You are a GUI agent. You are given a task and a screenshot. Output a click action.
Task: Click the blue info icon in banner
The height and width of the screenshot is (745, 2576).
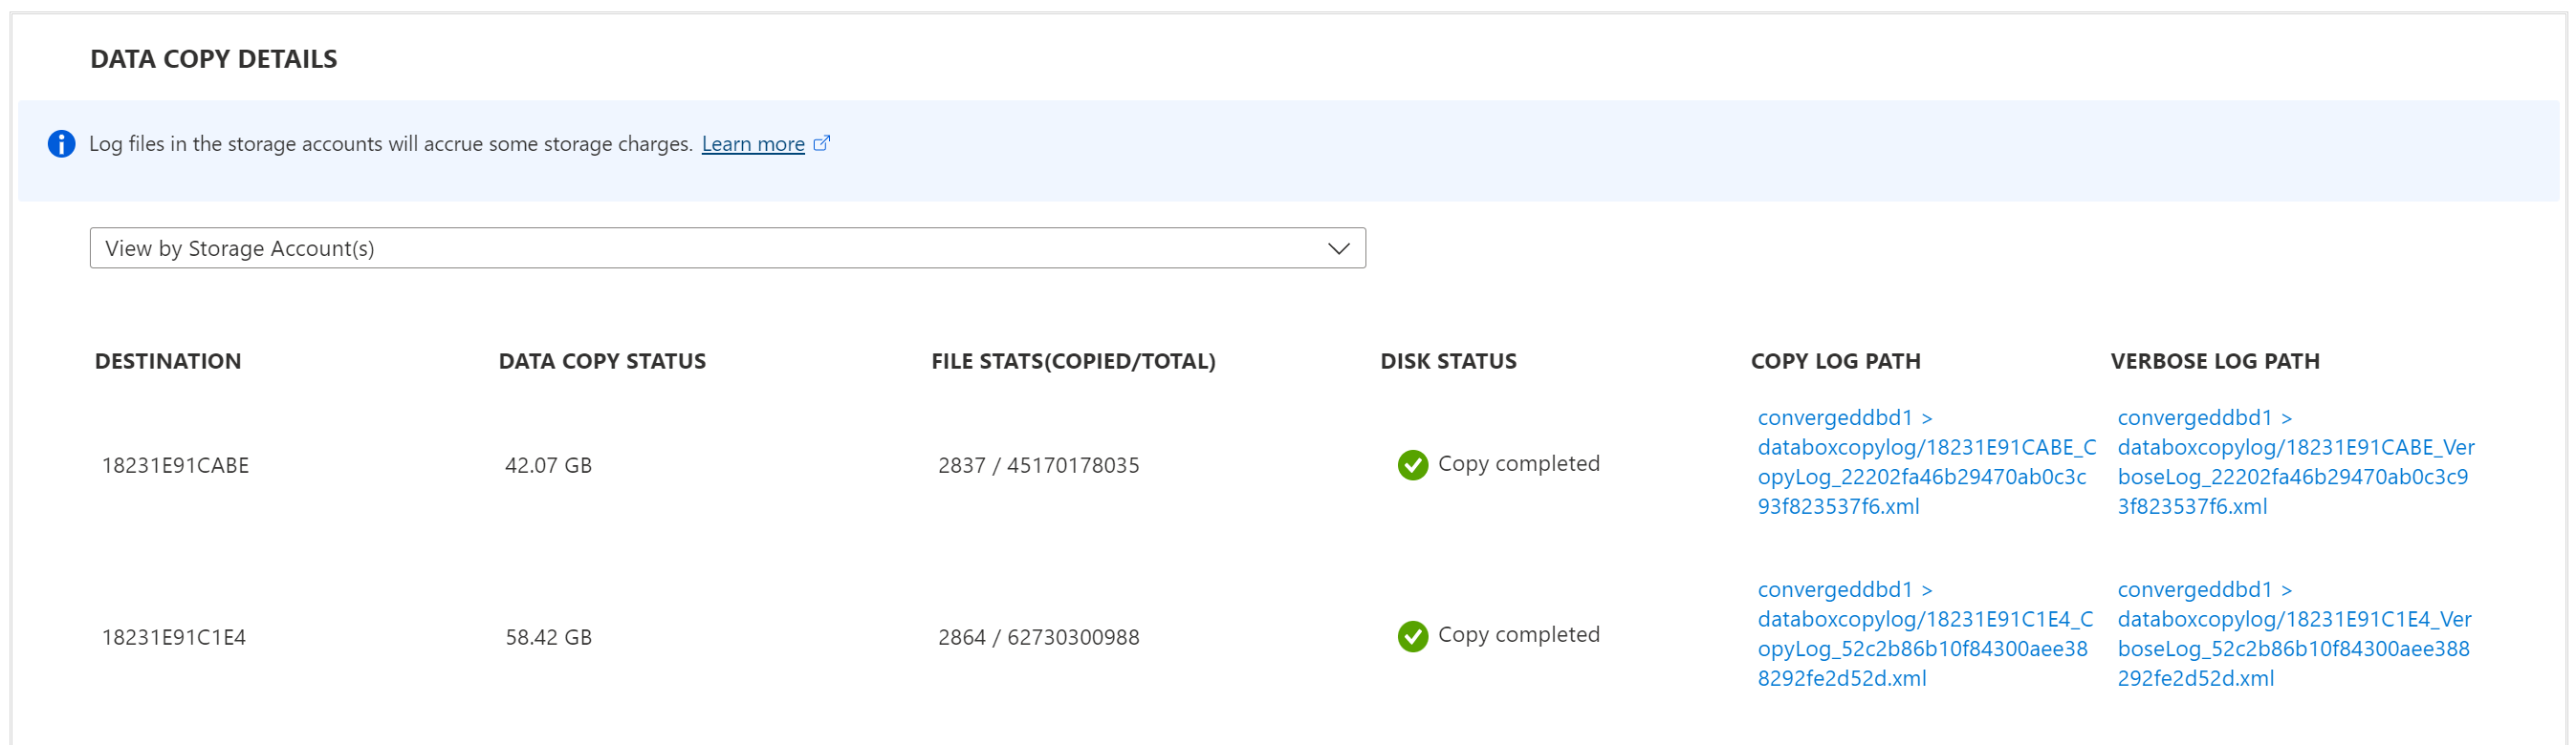point(61,144)
